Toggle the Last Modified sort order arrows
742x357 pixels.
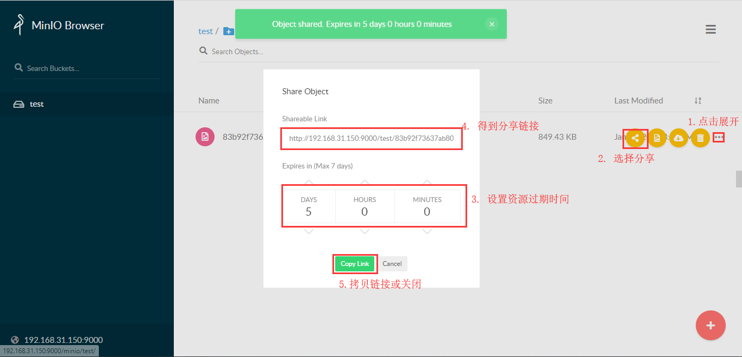pyautogui.click(x=697, y=100)
